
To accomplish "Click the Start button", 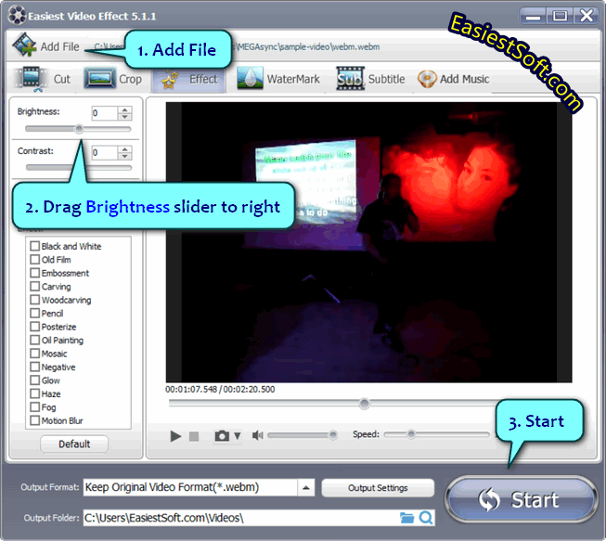I will [x=522, y=499].
